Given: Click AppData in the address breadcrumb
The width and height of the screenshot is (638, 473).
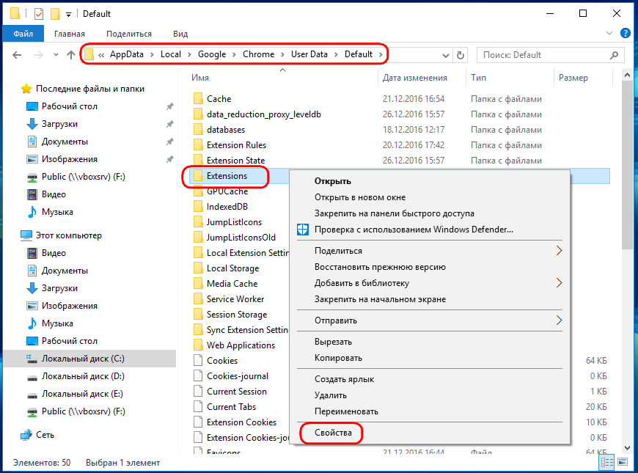Looking at the screenshot, I should pos(127,54).
